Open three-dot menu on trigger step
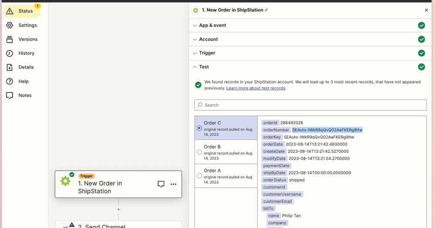The image size is (435, 228). [x=173, y=184]
